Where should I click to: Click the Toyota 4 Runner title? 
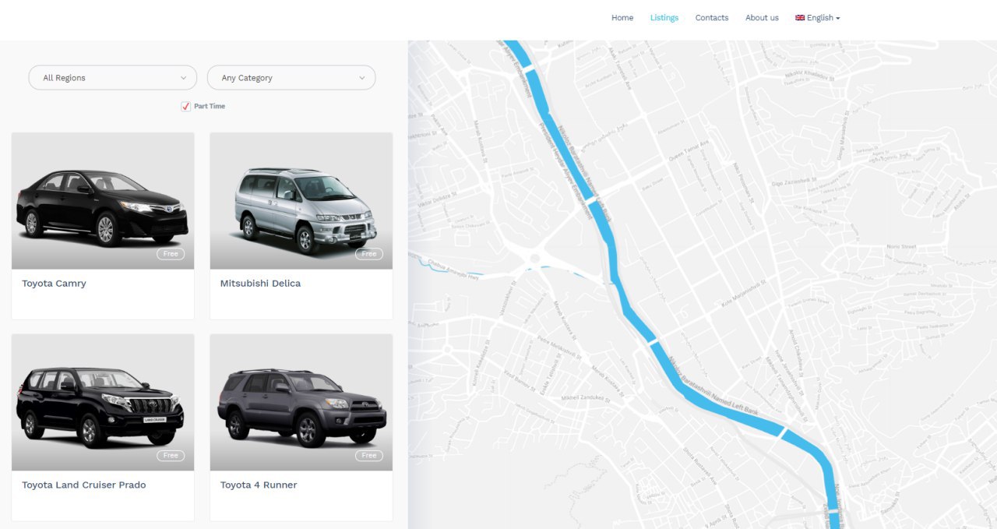pos(259,485)
